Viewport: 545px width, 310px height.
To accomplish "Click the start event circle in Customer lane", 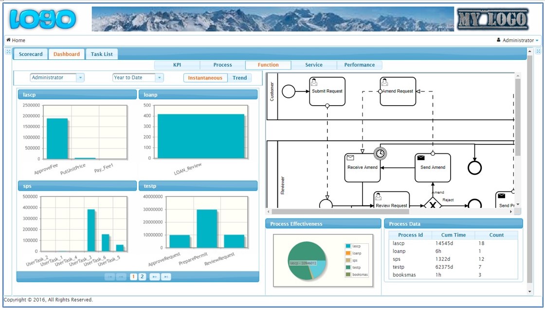I will (x=289, y=91).
